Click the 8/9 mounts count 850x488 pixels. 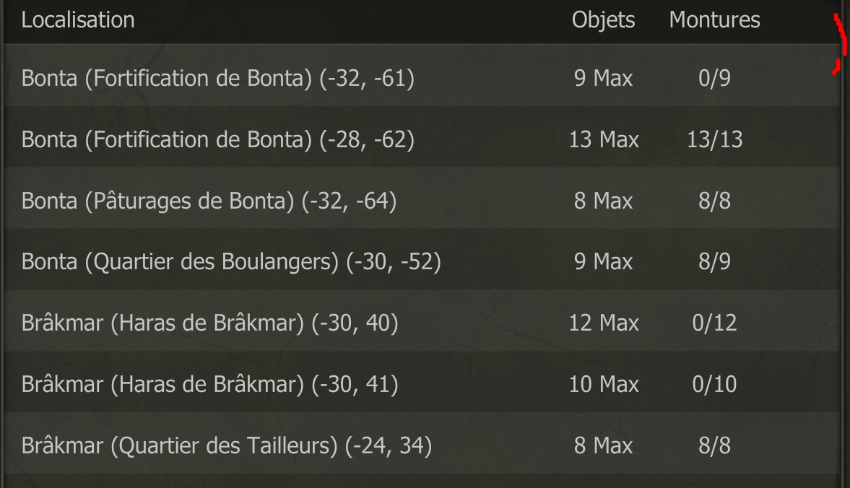pos(714,261)
